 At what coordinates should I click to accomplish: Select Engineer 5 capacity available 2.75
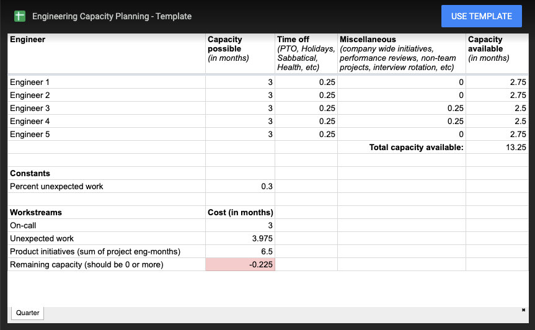[497, 134]
